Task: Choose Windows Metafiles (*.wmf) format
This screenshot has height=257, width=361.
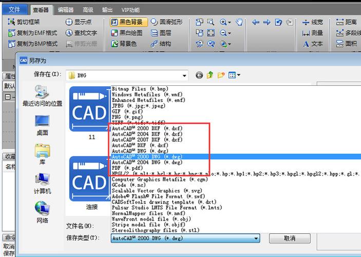Action: pos(147,95)
